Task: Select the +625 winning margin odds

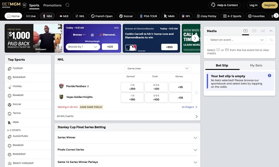Action: point(110,47)
